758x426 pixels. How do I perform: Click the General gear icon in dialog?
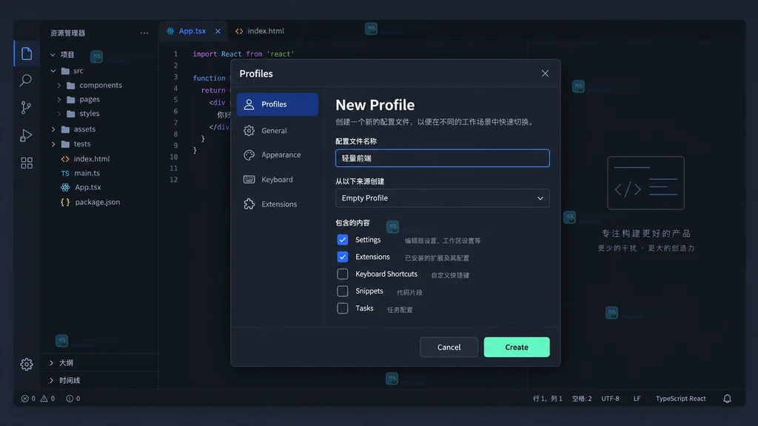tap(249, 130)
